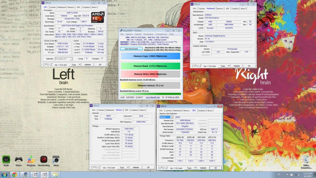Viewport: 316px width, 178px height.
Task: Expand Tools arrow in CPU-Z Memory window
Action: (128, 167)
